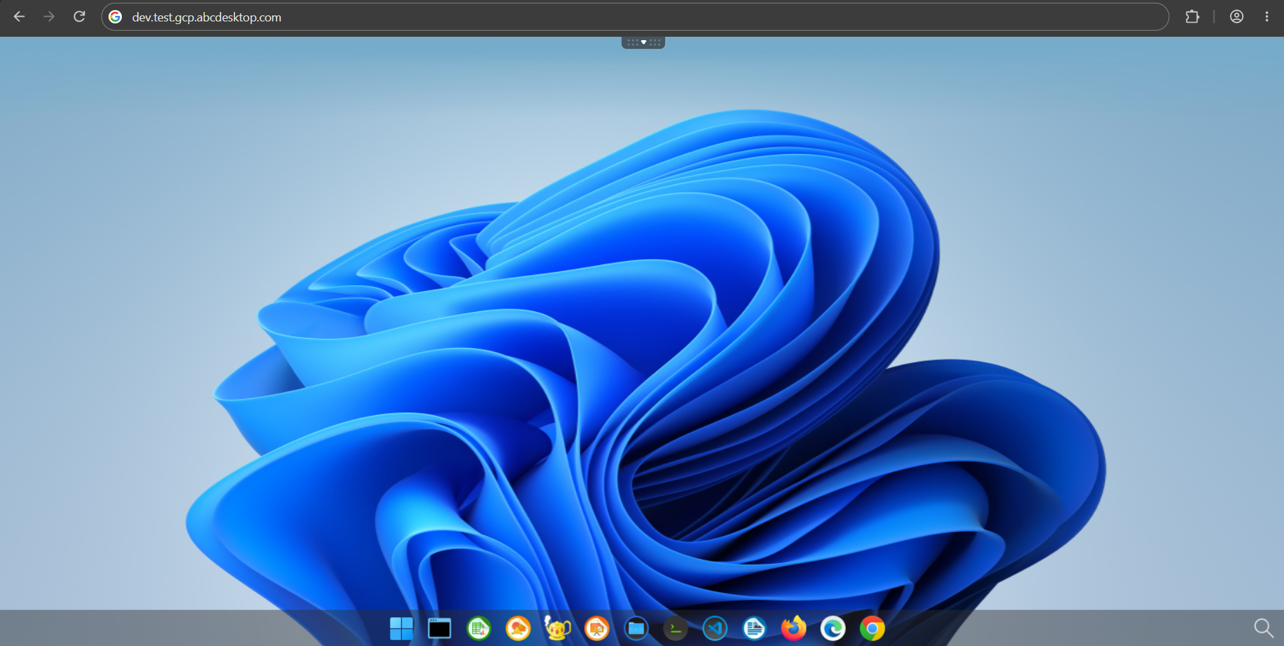Launch the black terminal window app

439,629
